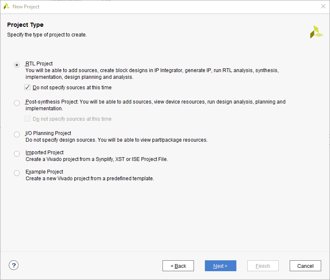Choose the Post-synthesis Project radio option
The image size is (330, 280).
pos(17,103)
